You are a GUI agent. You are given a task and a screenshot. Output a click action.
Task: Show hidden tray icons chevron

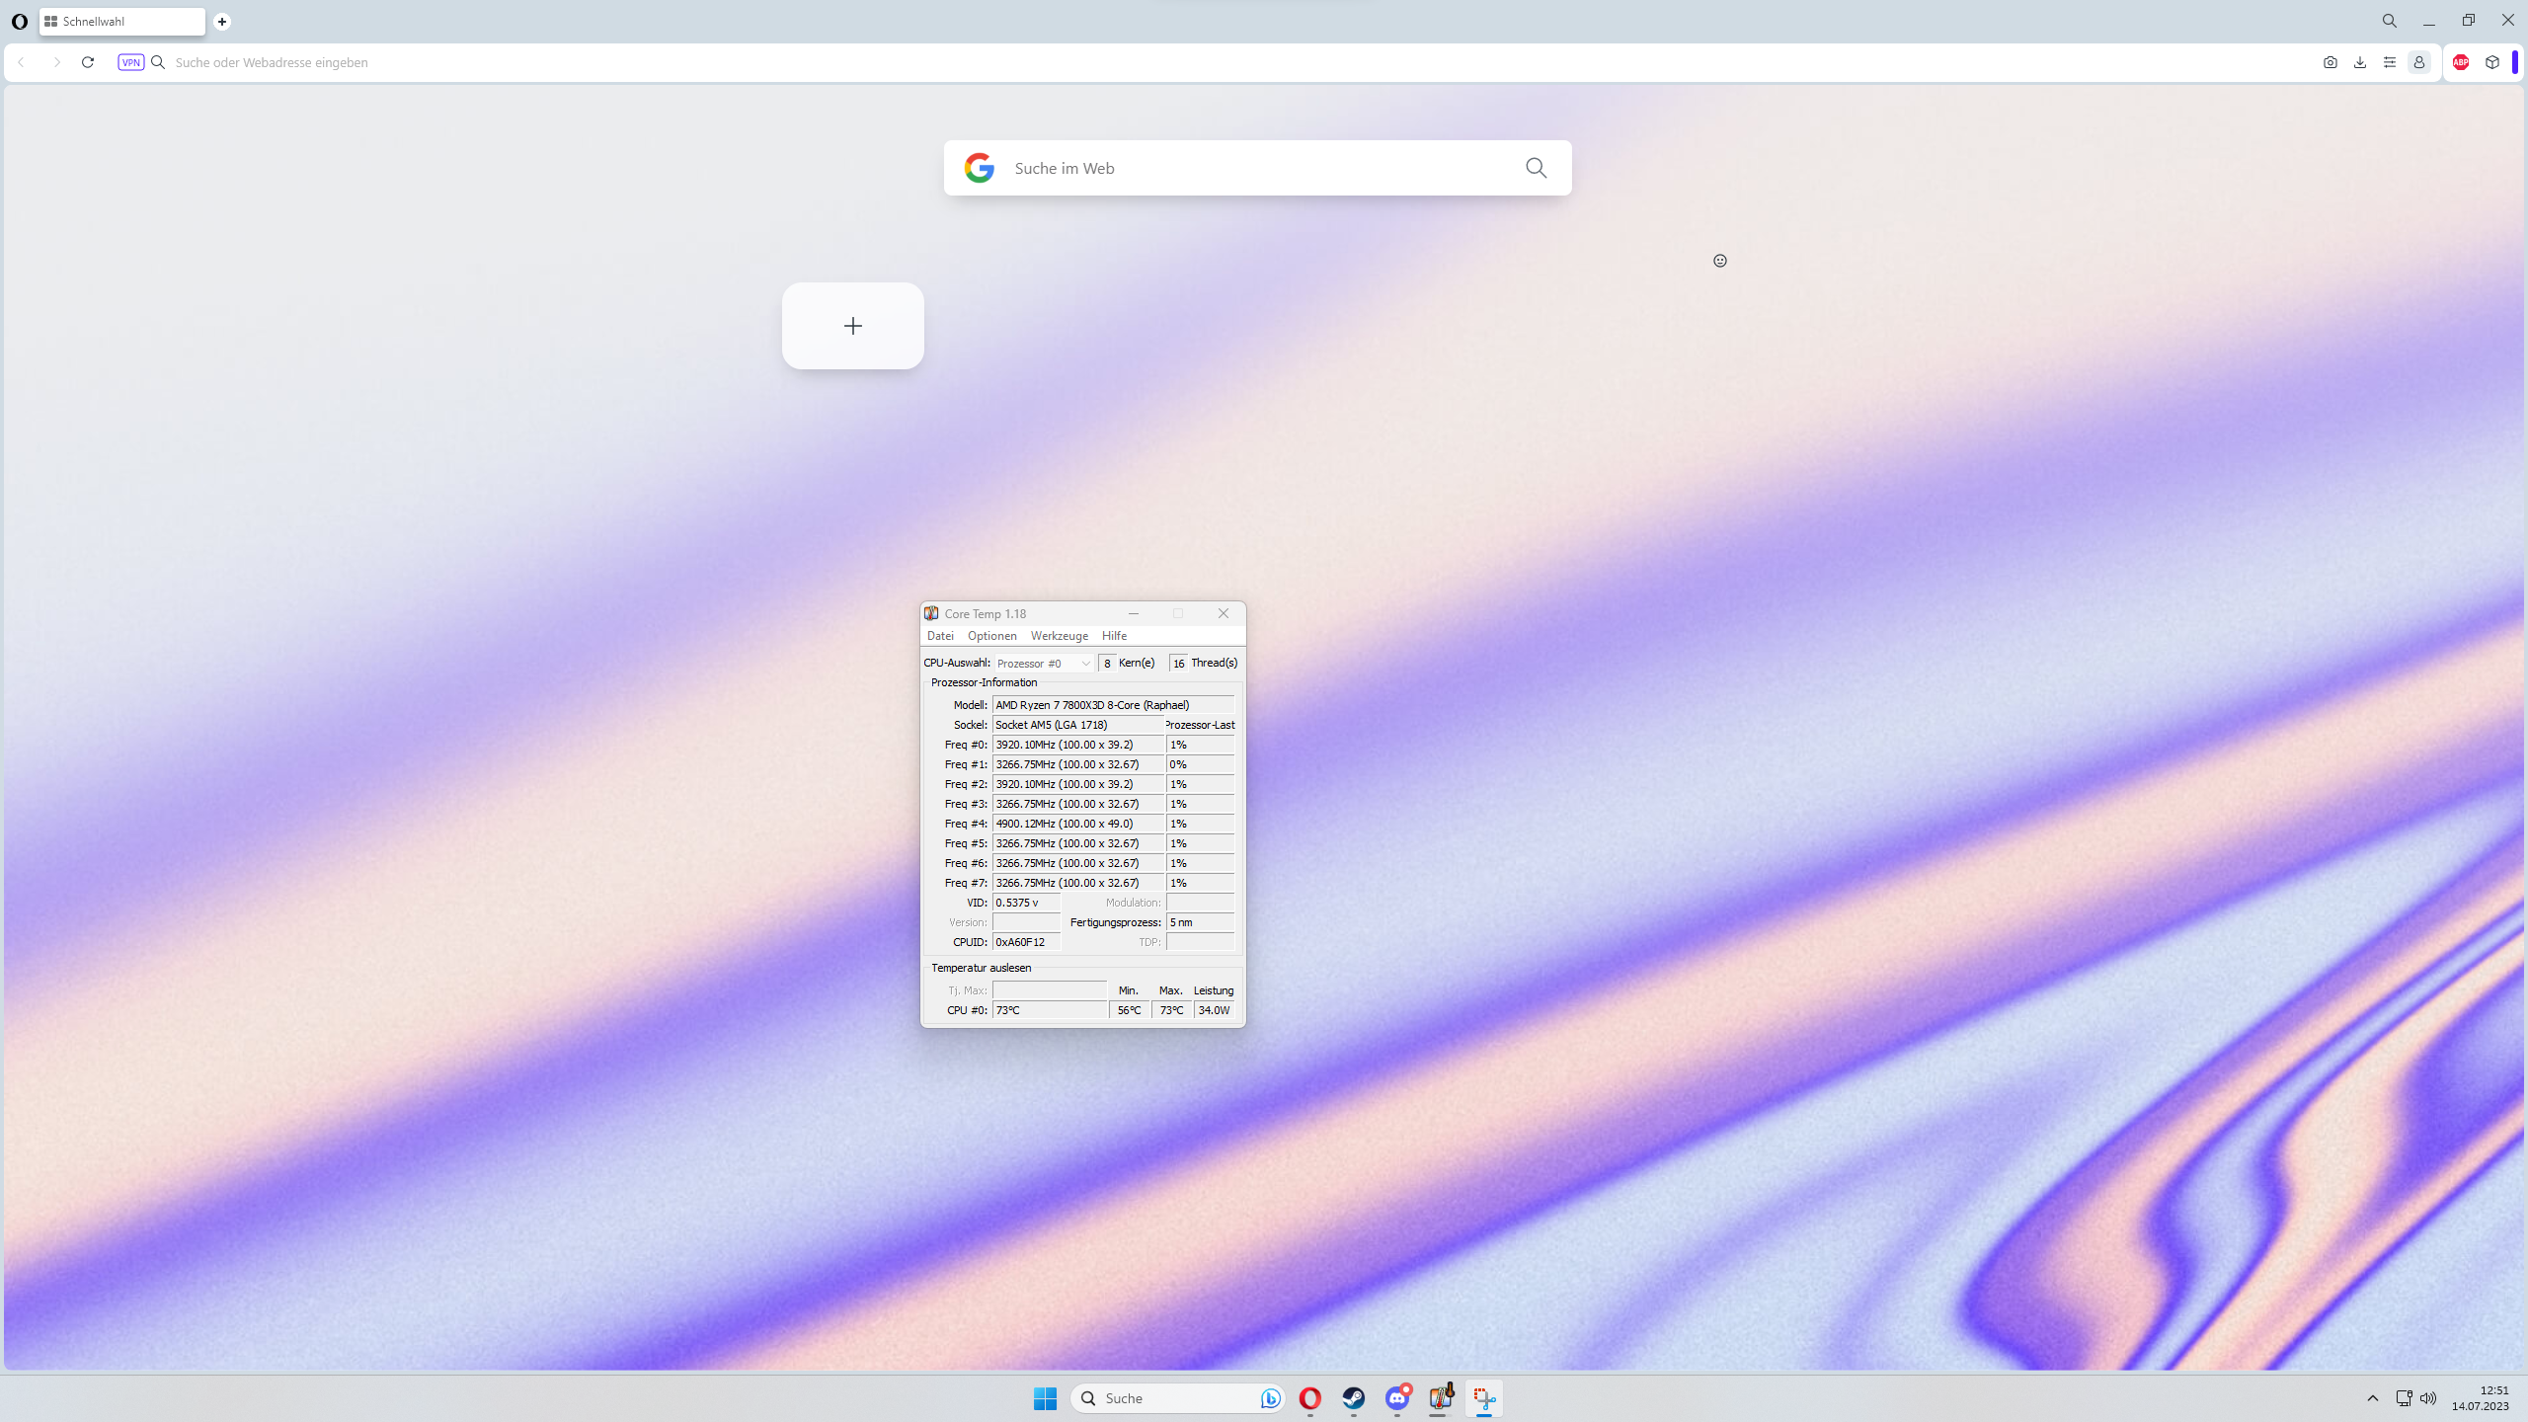[2373, 1398]
